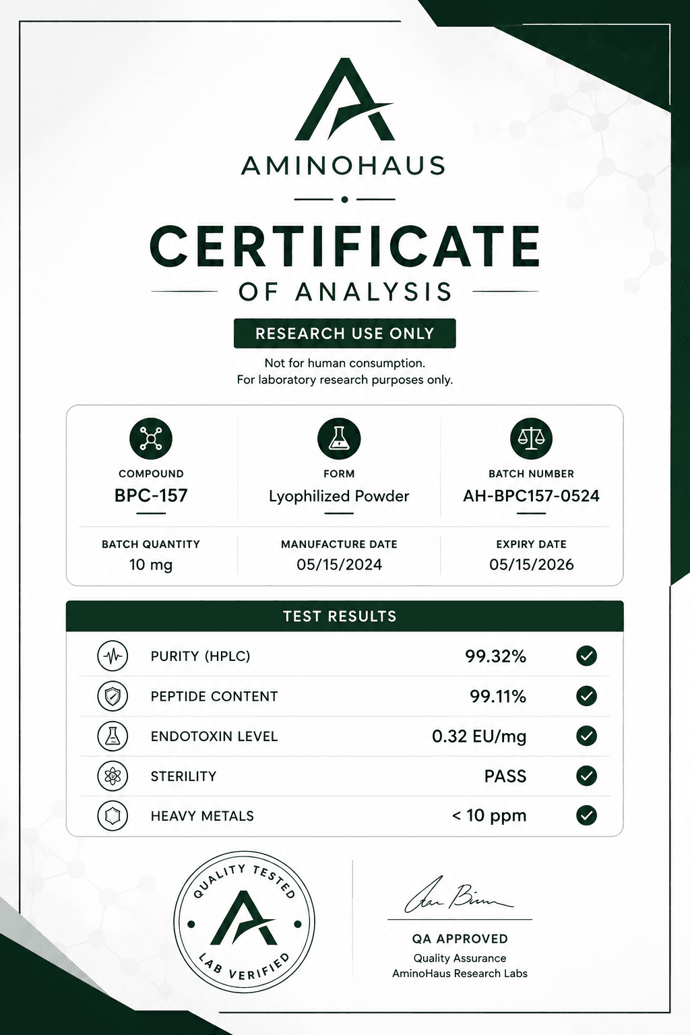Screen dimensions: 690x1035
Task: Click the AminoHaus Research Labs text
Action: click(460, 974)
